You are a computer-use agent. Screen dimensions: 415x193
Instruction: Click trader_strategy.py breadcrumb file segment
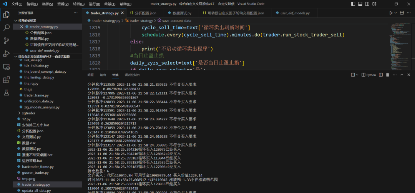(106, 20)
